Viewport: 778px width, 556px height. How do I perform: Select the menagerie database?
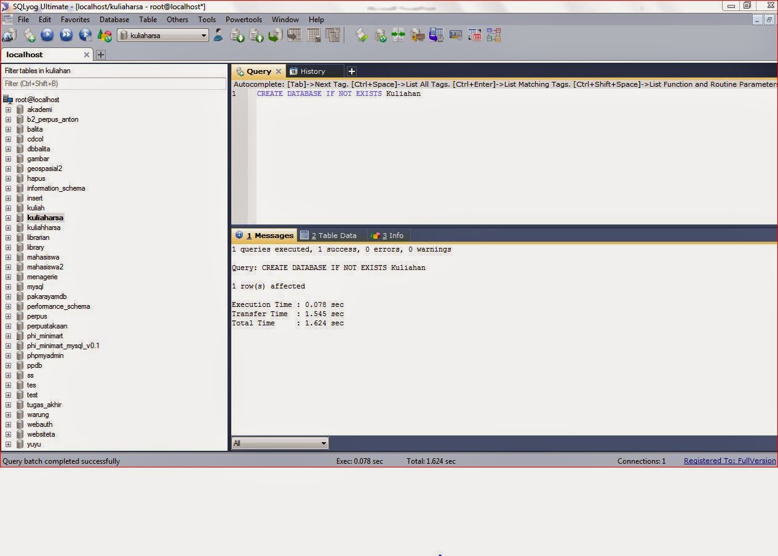pos(42,277)
